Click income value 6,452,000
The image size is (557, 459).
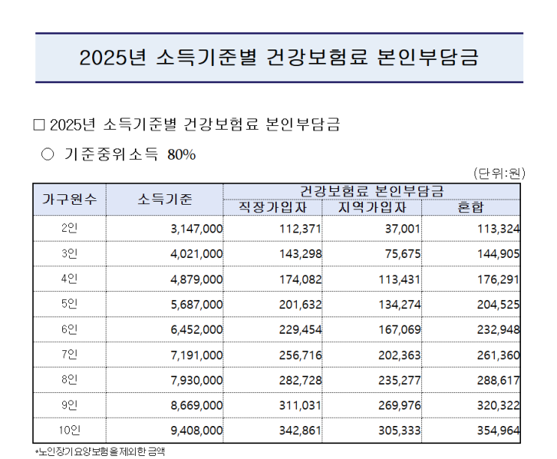tap(197, 330)
